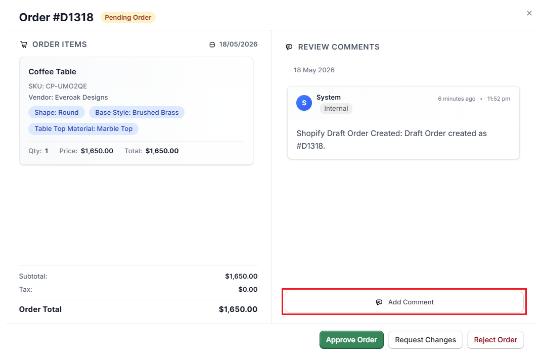
Task: Click the order date 18/05/2026
Action: (x=238, y=44)
